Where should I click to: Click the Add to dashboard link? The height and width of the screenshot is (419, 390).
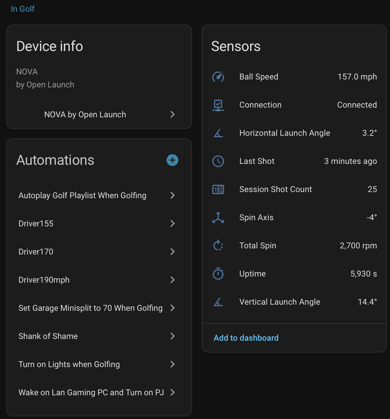tap(246, 338)
